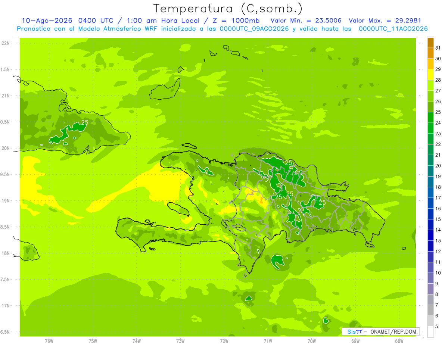Viewport: 448px width, 346px height.
Task: Click the '25' contour label over eastern Cuba
Action: coord(85,122)
